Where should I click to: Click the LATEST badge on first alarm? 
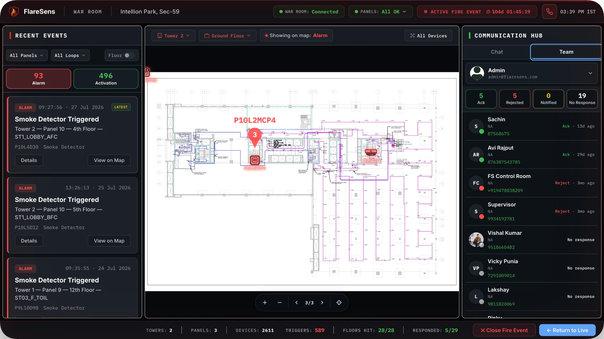tap(121, 107)
